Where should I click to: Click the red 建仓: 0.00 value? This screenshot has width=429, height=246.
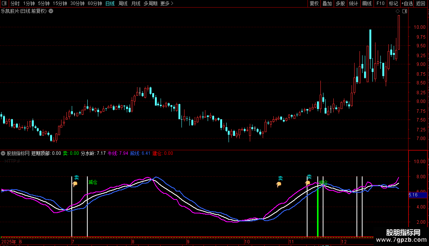163,153
